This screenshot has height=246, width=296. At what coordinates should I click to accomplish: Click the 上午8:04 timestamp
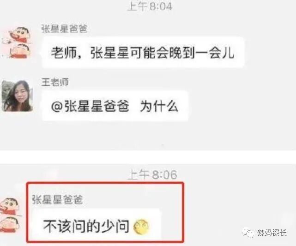[x=150, y=6]
